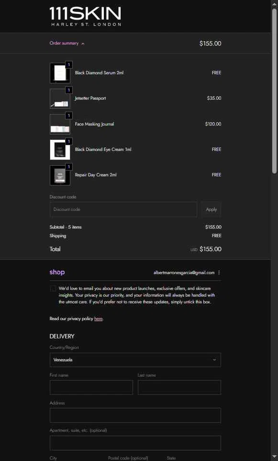Image resolution: width=278 pixels, height=461 pixels.
Task: Click the Address input field
Action: 135,415
